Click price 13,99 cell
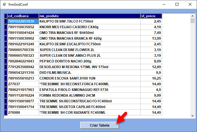Image resolution: width=197 pixels, height=132 pixels. (151, 38)
